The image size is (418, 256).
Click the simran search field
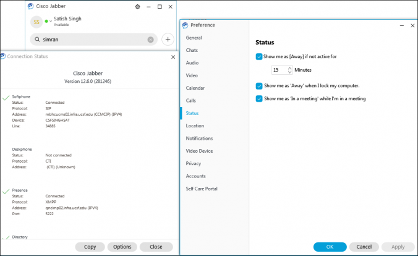[x=93, y=40]
